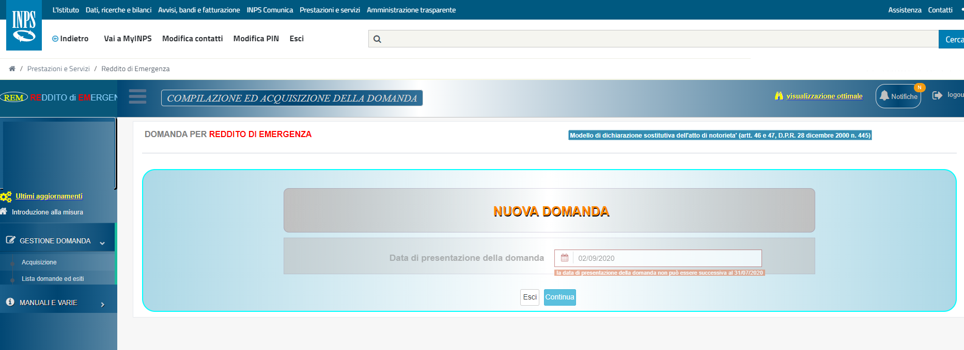
Task: Click into the site search field
Action: 654,39
